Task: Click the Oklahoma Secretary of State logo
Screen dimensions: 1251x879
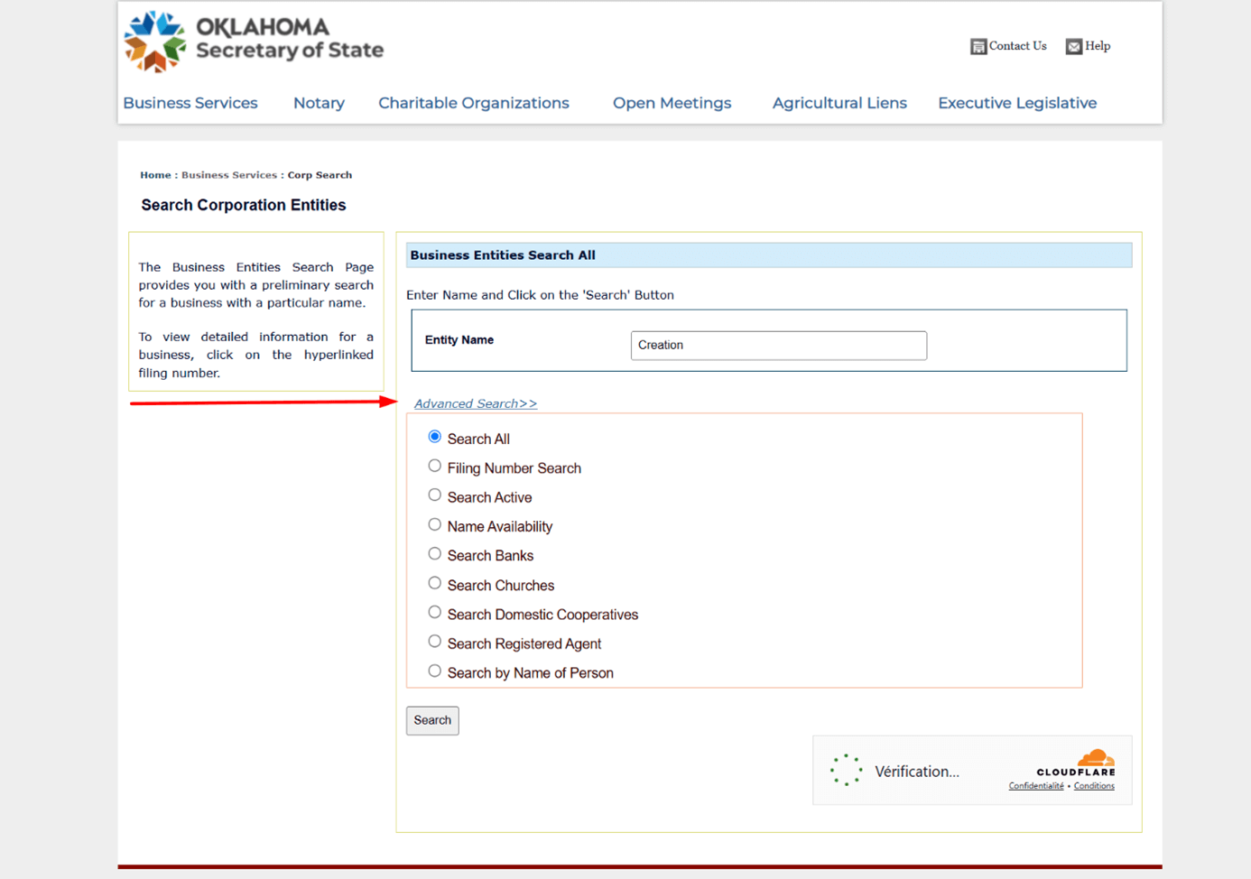Action: [x=254, y=41]
